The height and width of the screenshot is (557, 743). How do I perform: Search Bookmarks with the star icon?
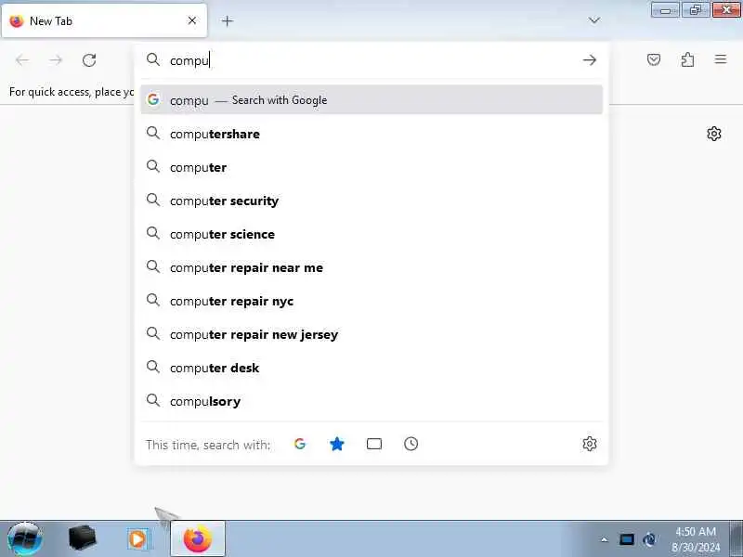336,445
